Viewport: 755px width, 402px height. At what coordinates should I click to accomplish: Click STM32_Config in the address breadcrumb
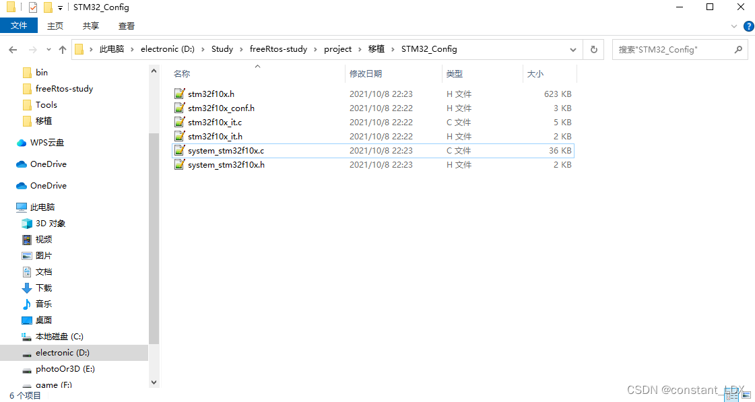(x=429, y=49)
